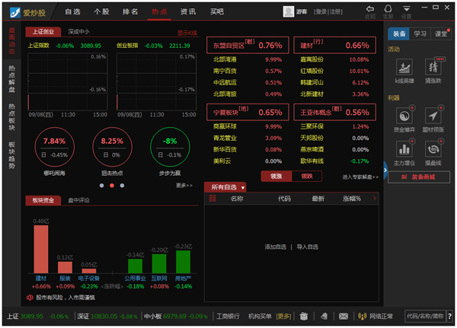Screen dimensions: 457x328
Task: Show more watchlist columns with red arrow
Action: point(375,199)
